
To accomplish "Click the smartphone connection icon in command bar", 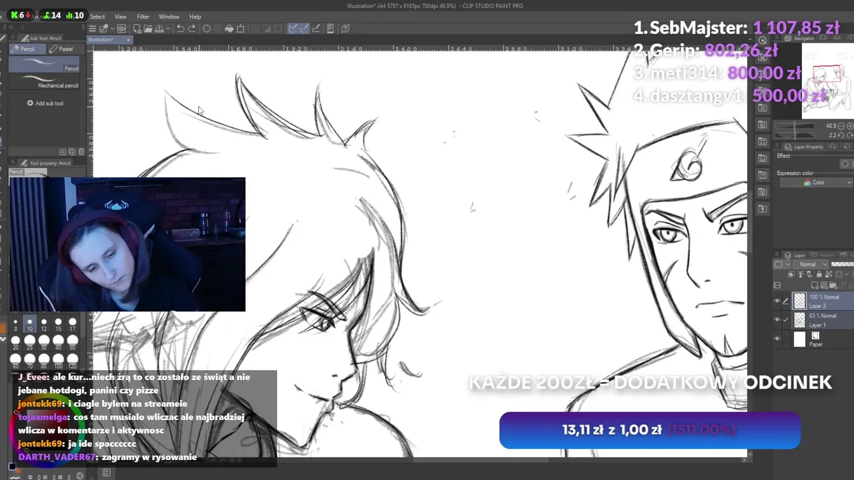I will [330, 29].
